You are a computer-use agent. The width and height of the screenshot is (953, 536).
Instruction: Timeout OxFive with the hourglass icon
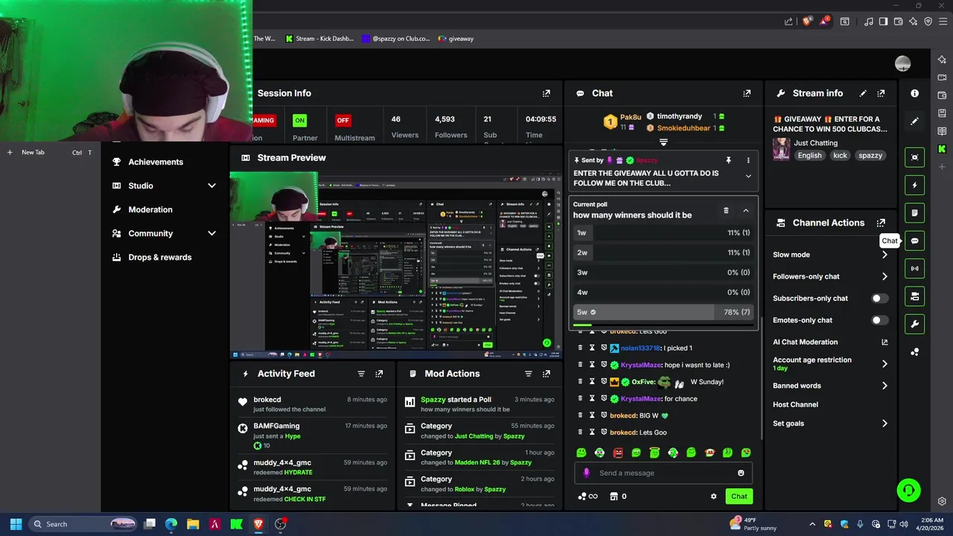tap(592, 382)
